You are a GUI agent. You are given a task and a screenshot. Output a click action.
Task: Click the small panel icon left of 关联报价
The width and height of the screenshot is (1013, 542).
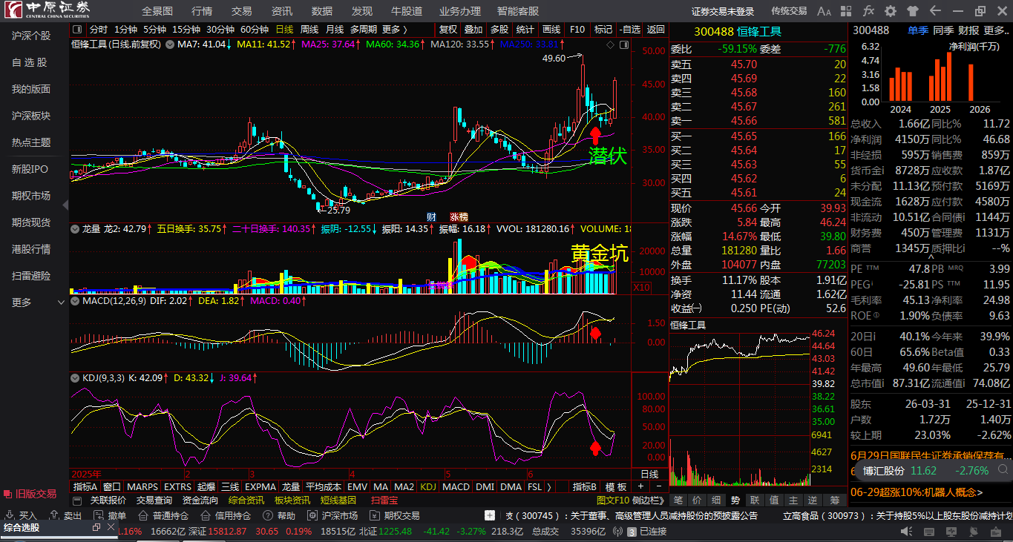pyautogui.click(x=79, y=500)
